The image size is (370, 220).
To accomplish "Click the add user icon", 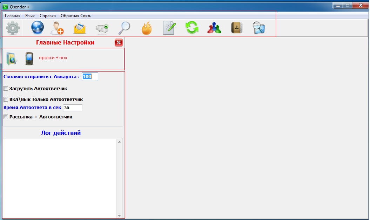I will tap(57, 28).
